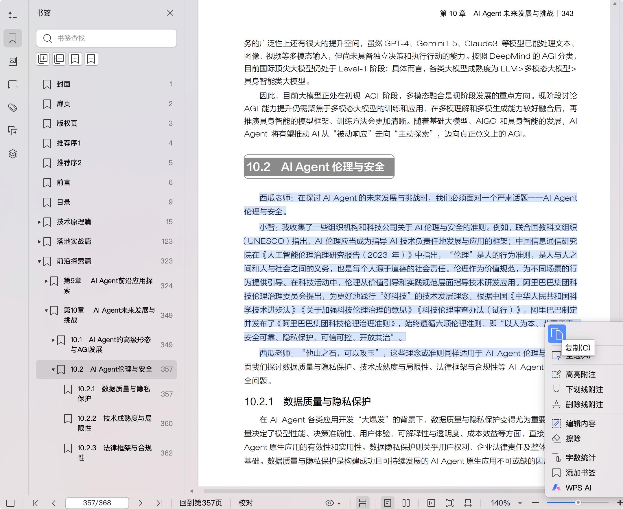Expand all bookmarks icon

[43, 59]
